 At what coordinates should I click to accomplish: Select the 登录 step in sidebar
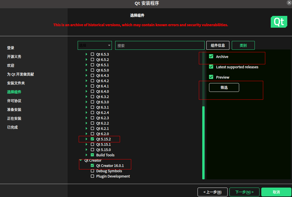11,48
